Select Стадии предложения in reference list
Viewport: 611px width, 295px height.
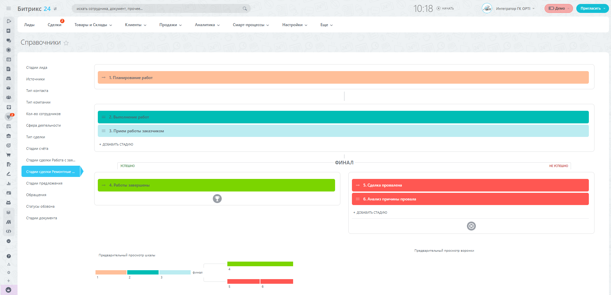[44, 183]
